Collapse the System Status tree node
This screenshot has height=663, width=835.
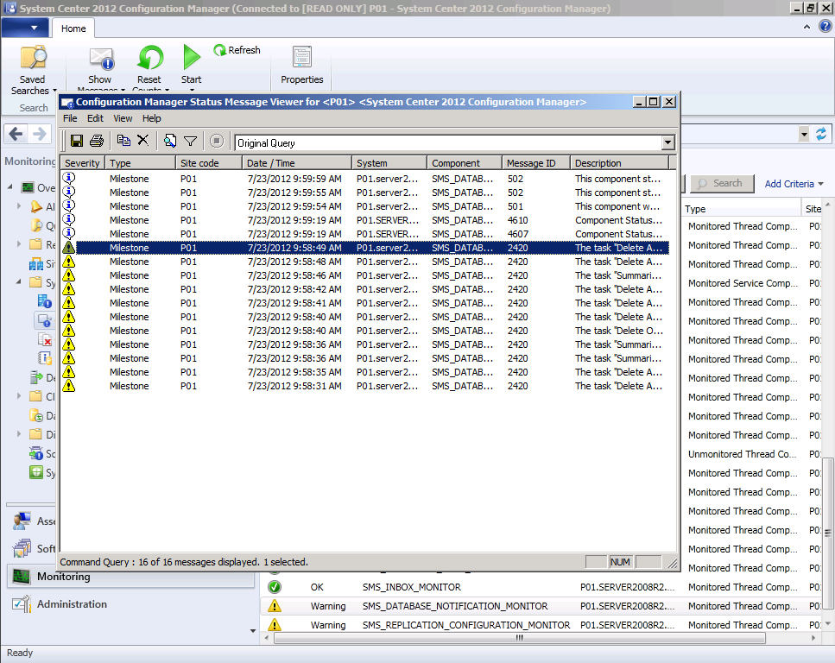(x=19, y=281)
